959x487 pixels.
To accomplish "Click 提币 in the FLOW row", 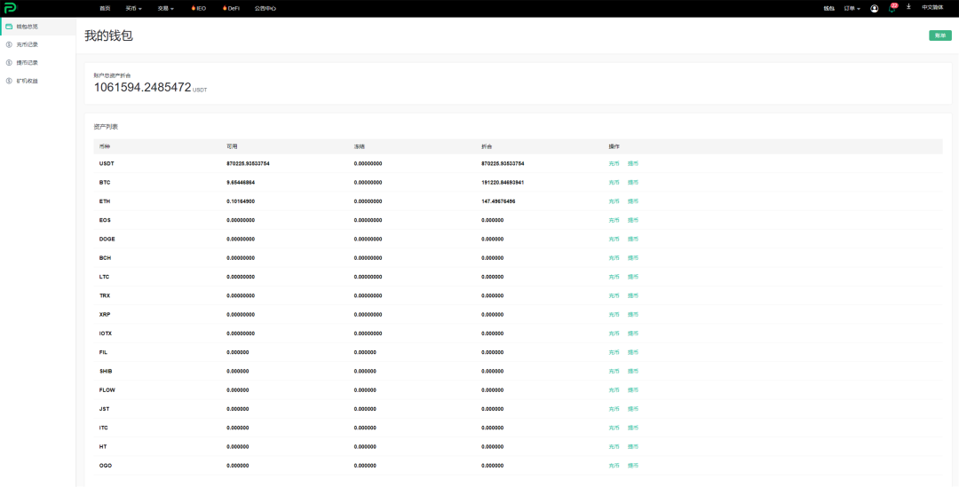I will coord(633,389).
